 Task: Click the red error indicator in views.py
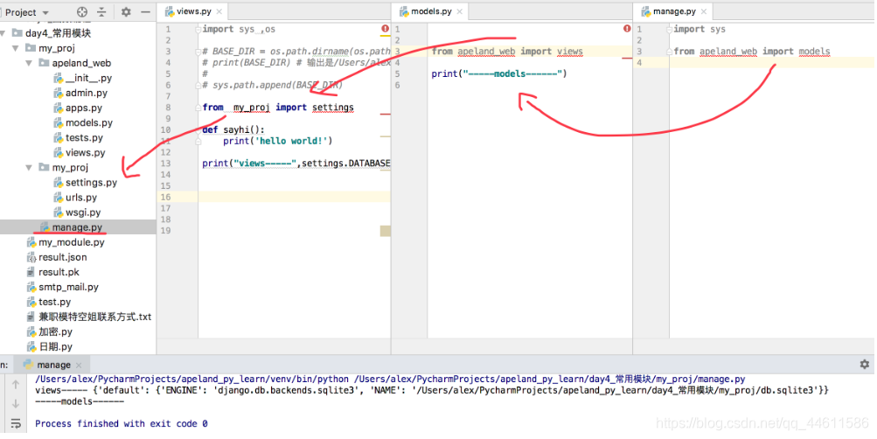(x=385, y=29)
